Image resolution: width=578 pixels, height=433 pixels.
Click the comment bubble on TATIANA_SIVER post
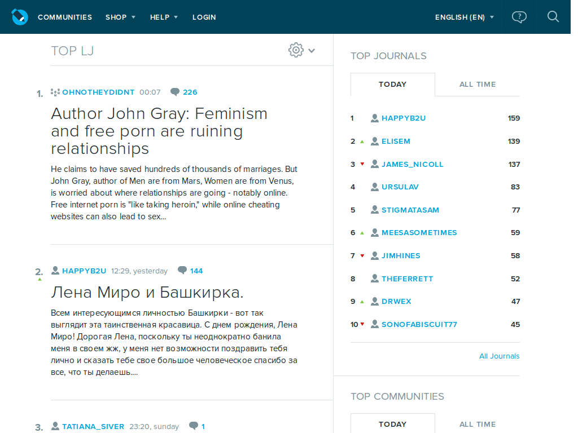[x=193, y=426]
